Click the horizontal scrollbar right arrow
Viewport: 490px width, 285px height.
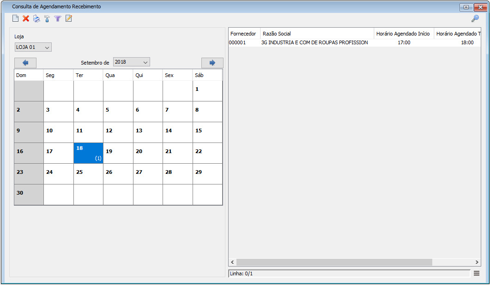477,262
